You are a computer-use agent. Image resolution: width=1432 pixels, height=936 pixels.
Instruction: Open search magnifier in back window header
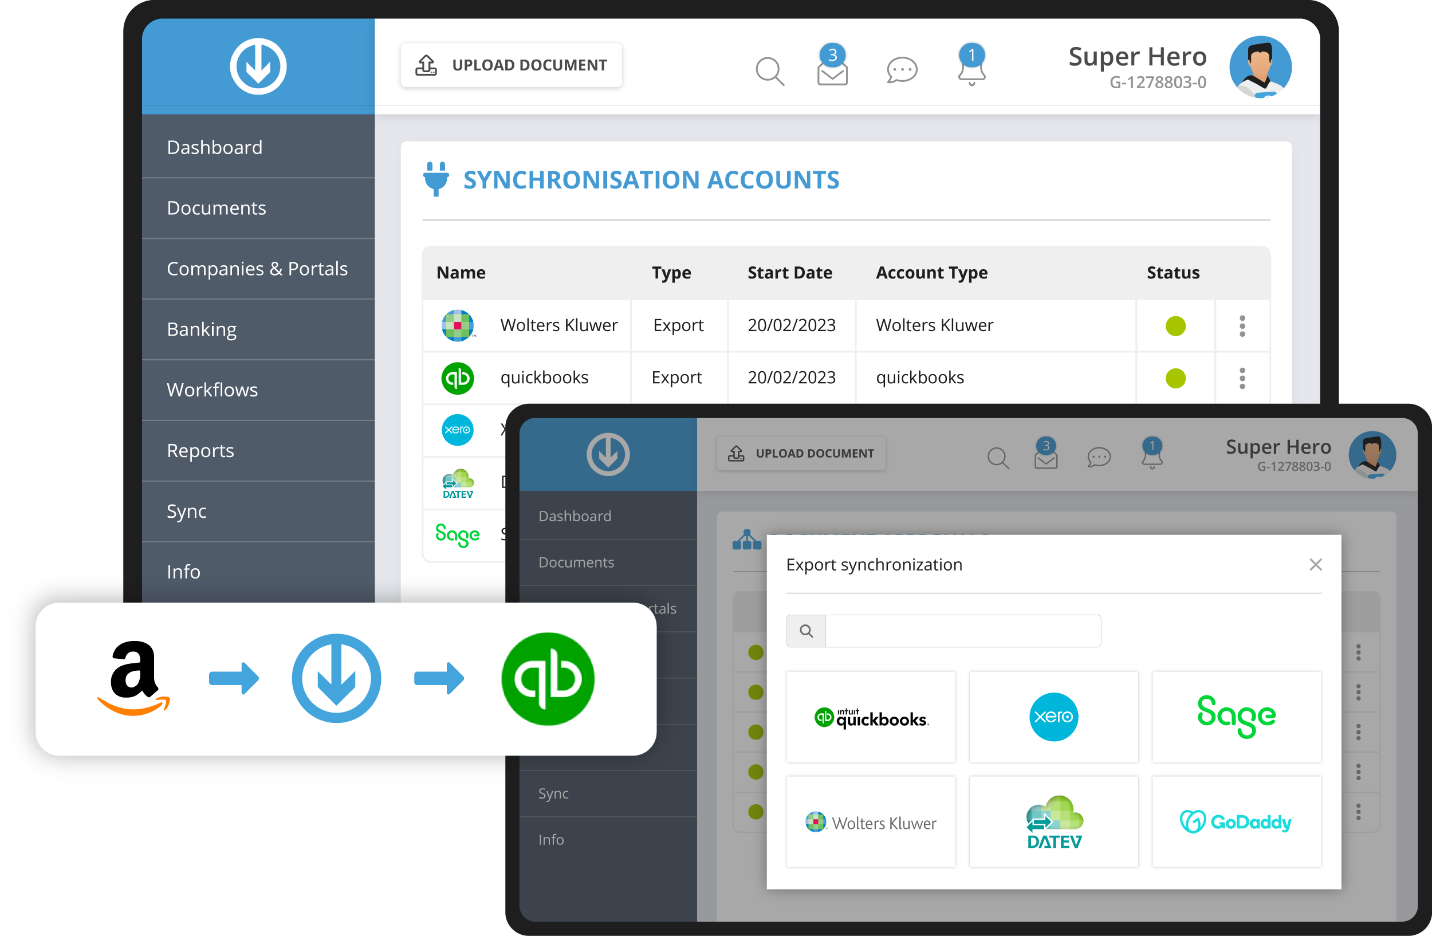(769, 71)
